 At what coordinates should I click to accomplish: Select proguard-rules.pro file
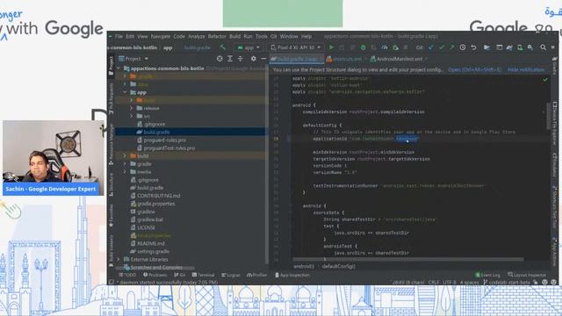[164, 140]
